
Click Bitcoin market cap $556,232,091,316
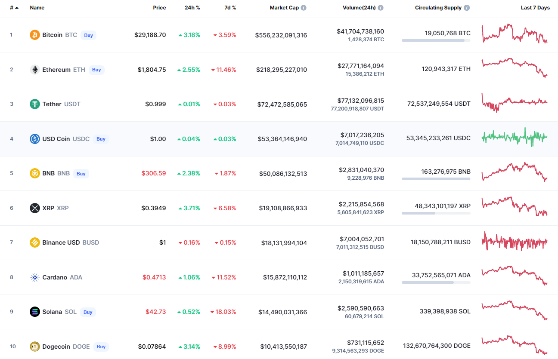point(281,35)
